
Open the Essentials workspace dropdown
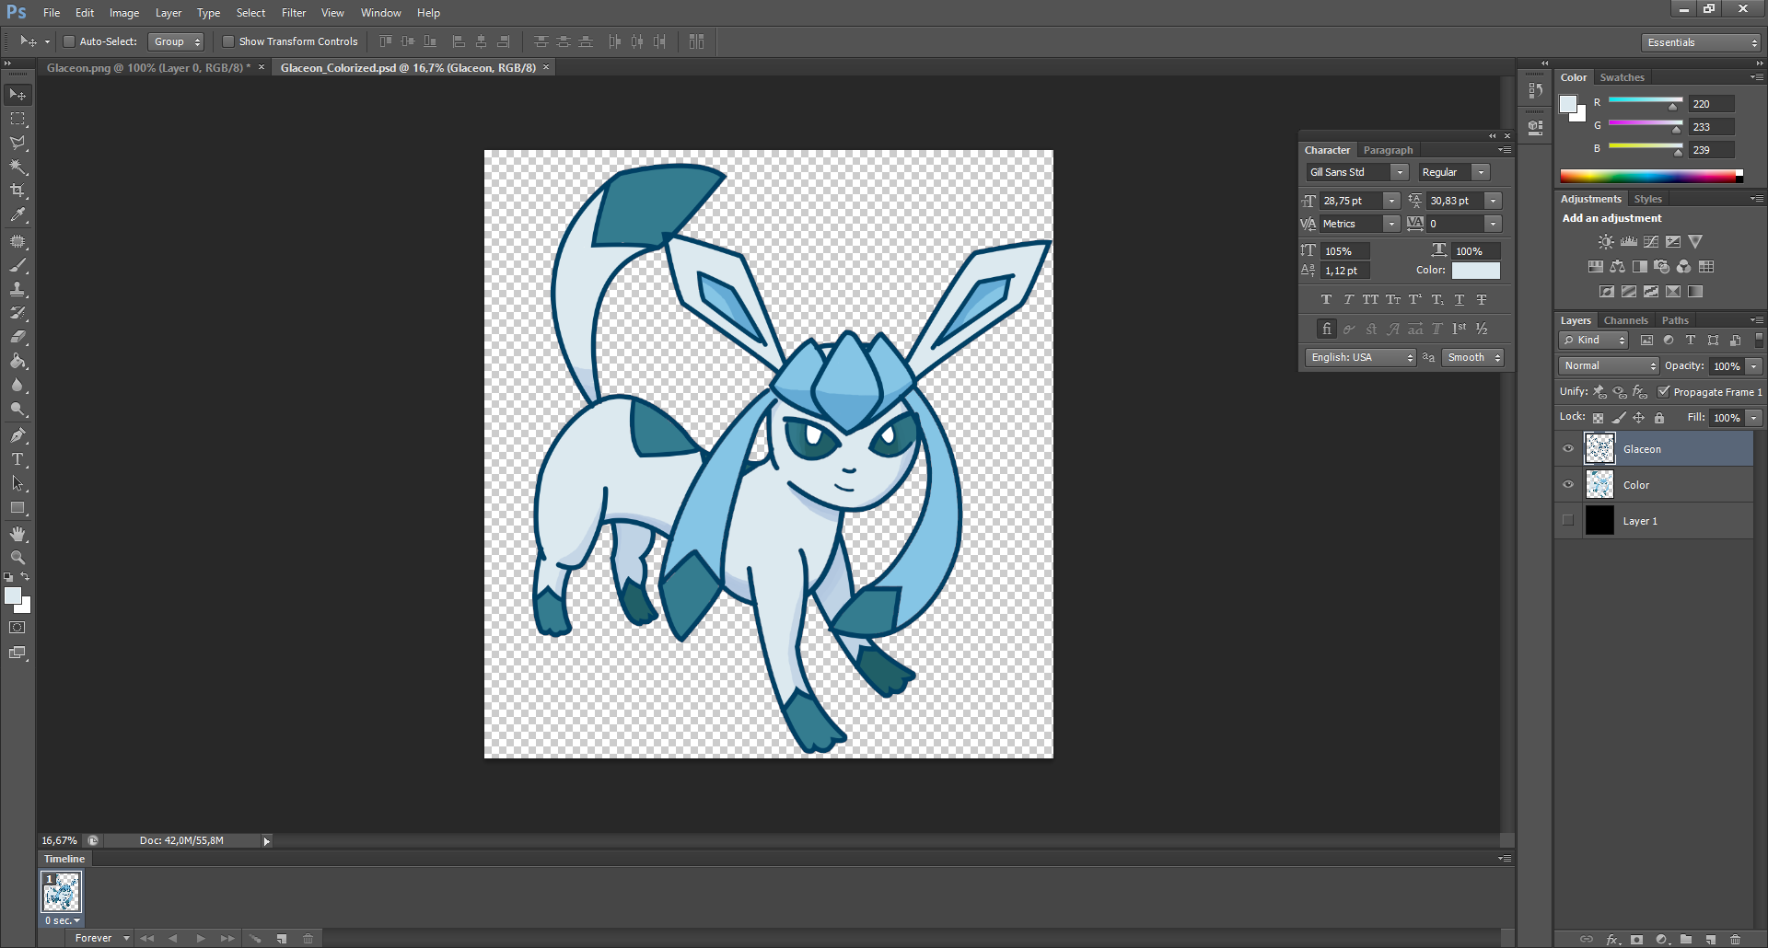(1701, 42)
